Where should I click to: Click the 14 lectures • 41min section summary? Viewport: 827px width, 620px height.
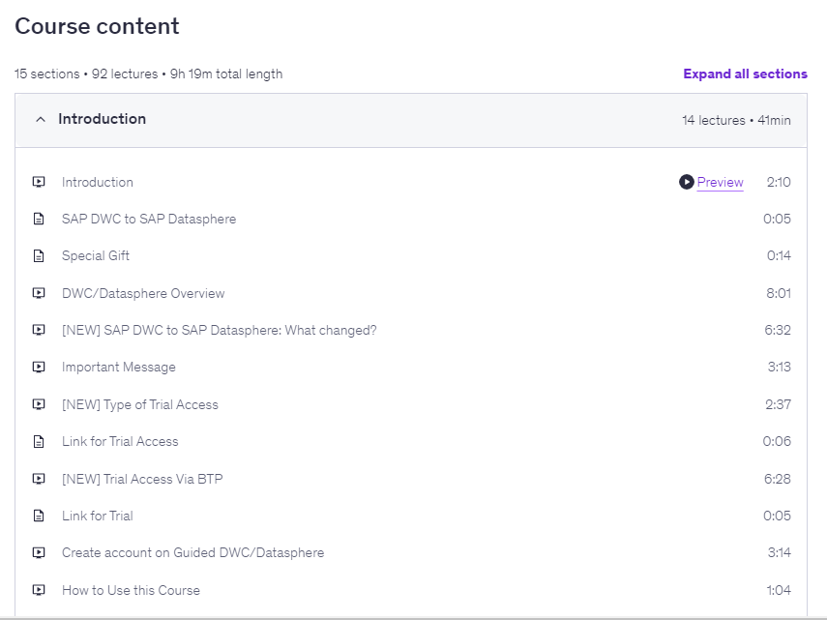[x=735, y=121]
